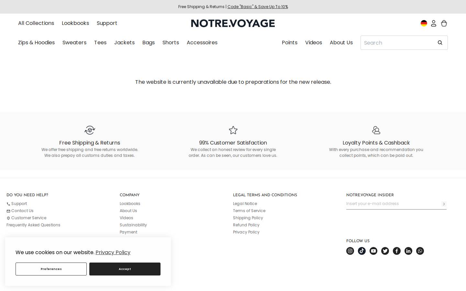Image resolution: width=466 pixels, height=291 pixels.
Task: Open the Facebook social icon
Action: (x=397, y=251)
